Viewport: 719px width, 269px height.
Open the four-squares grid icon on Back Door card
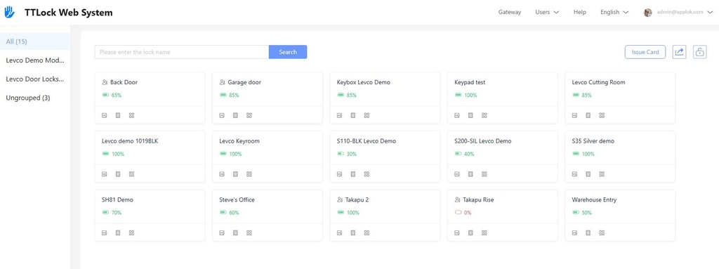[131, 115]
